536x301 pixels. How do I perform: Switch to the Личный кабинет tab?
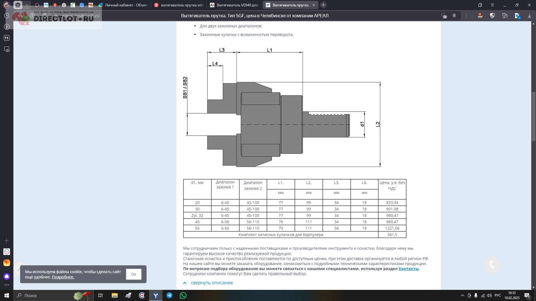(x=123, y=5)
